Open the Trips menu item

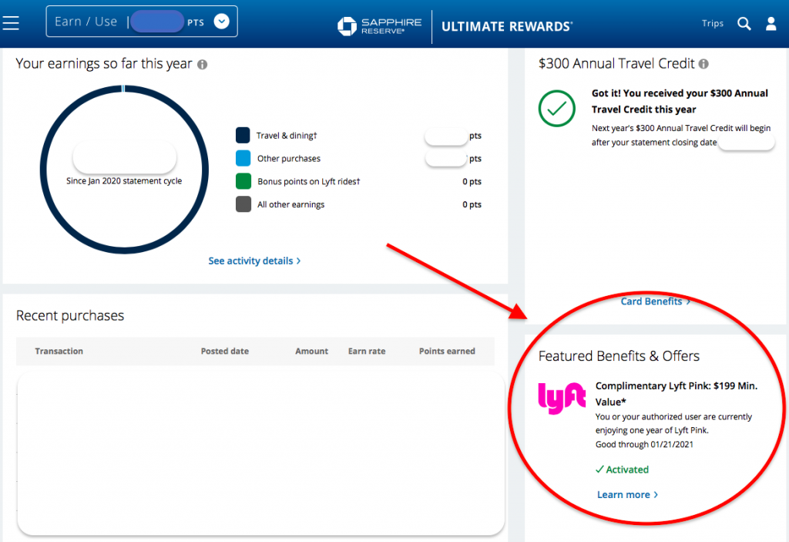pyautogui.click(x=713, y=23)
